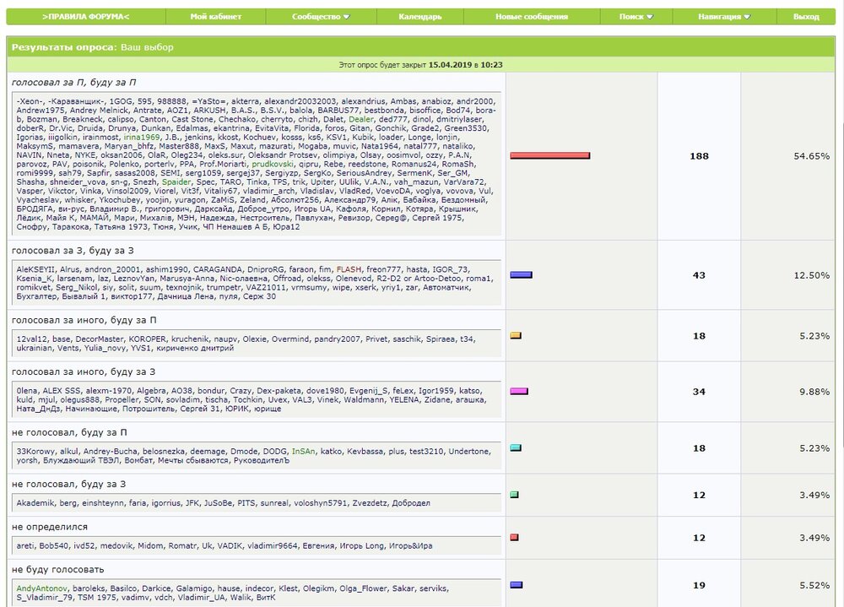Click Выход to log out
The image size is (844, 607).
click(806, 17)
